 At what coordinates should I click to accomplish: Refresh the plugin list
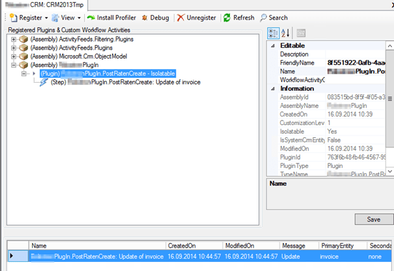click(239, 18)
